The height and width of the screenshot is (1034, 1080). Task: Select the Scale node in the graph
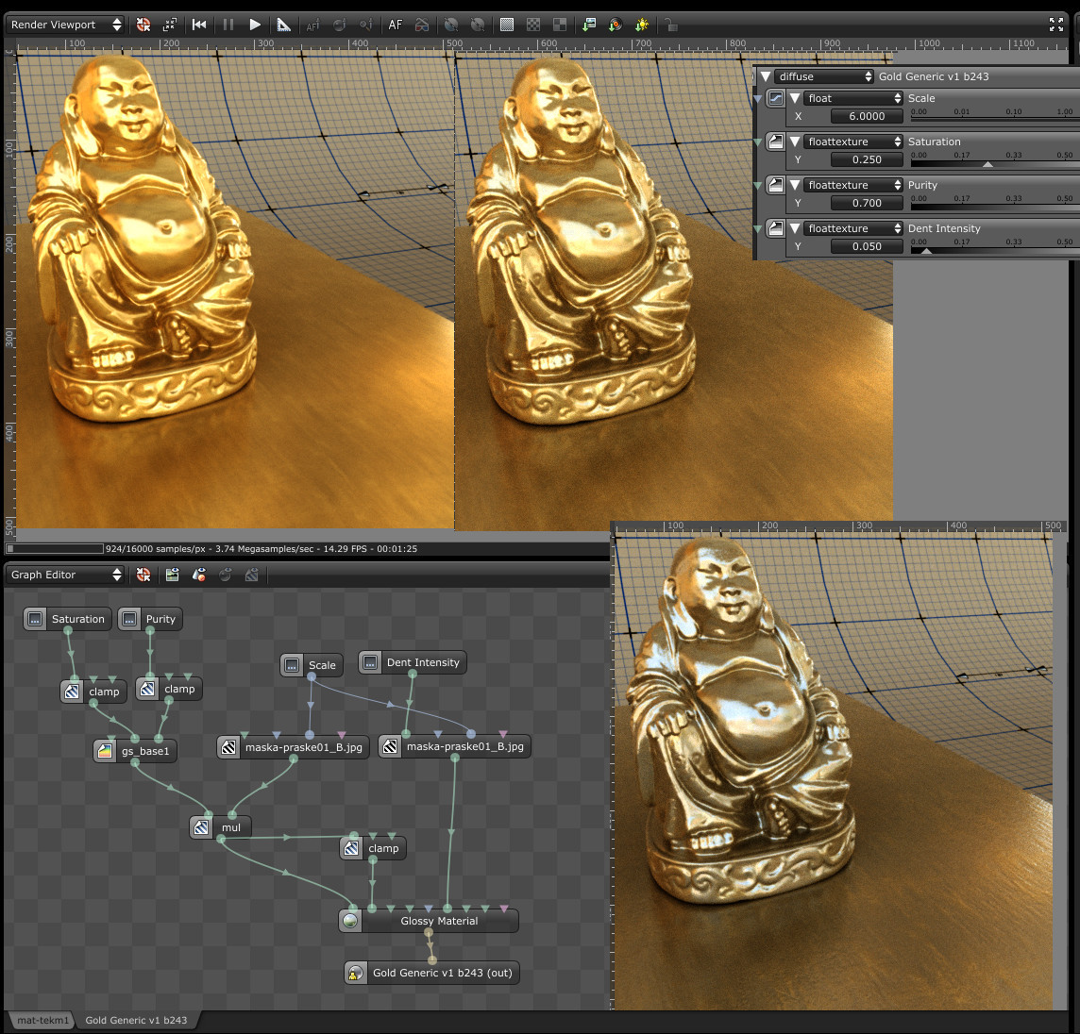pos(312,665)
